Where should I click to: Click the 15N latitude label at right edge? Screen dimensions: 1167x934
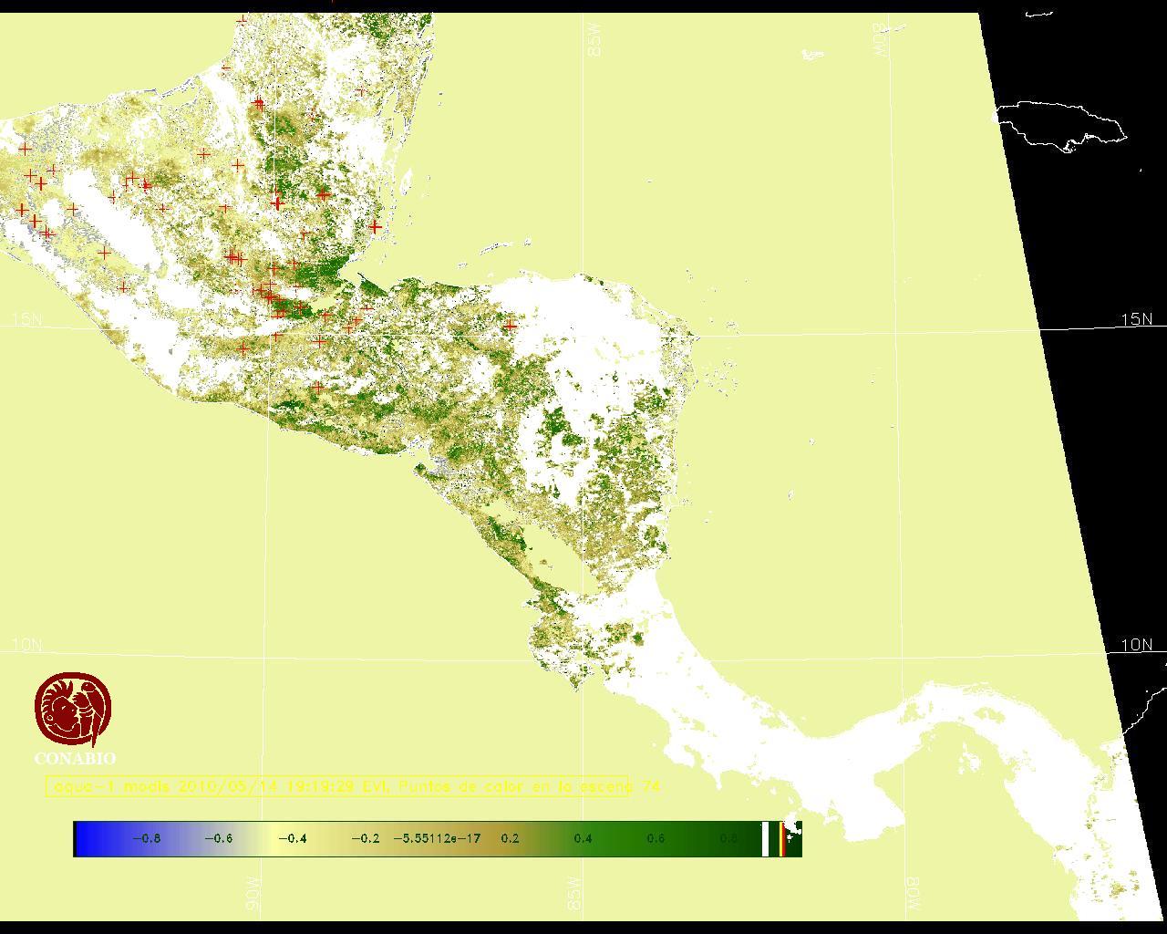click(1136, 319)
